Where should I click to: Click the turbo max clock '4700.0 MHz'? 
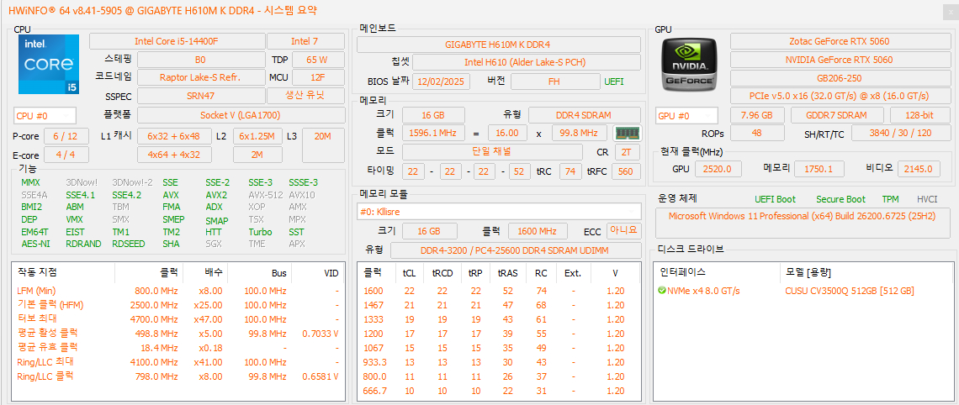click(x=153, y=319)
